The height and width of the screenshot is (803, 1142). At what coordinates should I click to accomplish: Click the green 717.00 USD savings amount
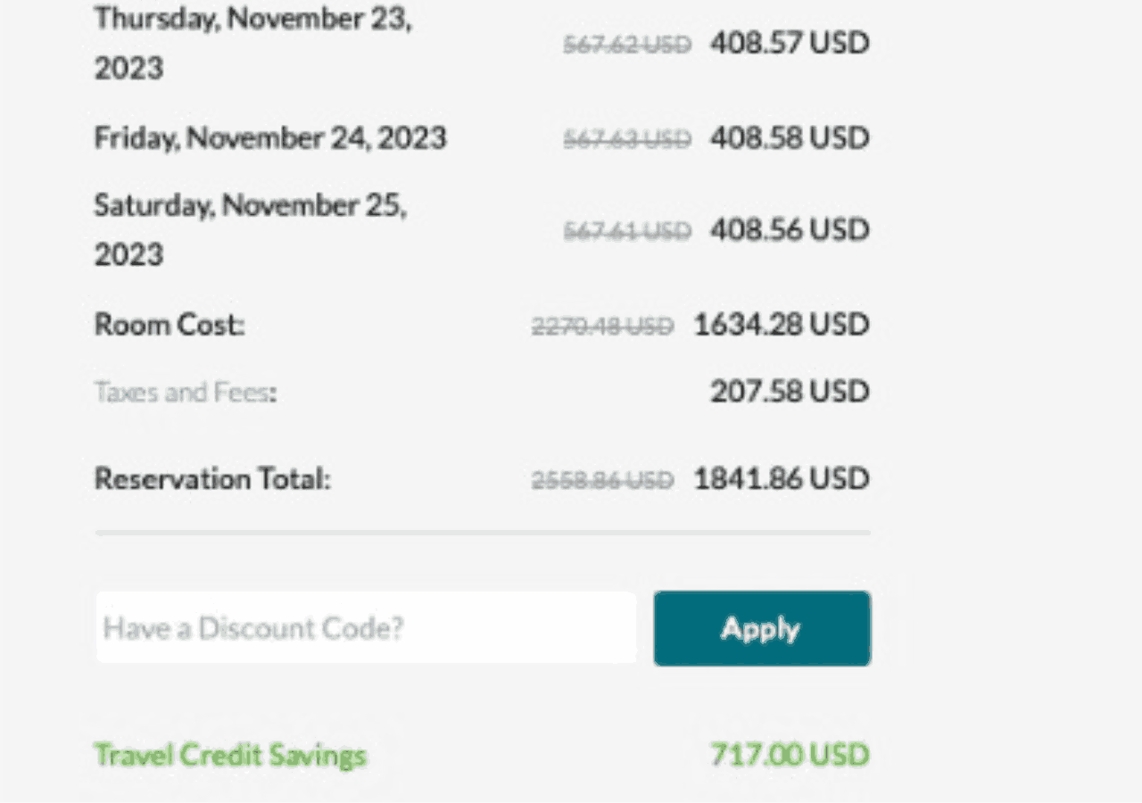[x=789, y=755]
